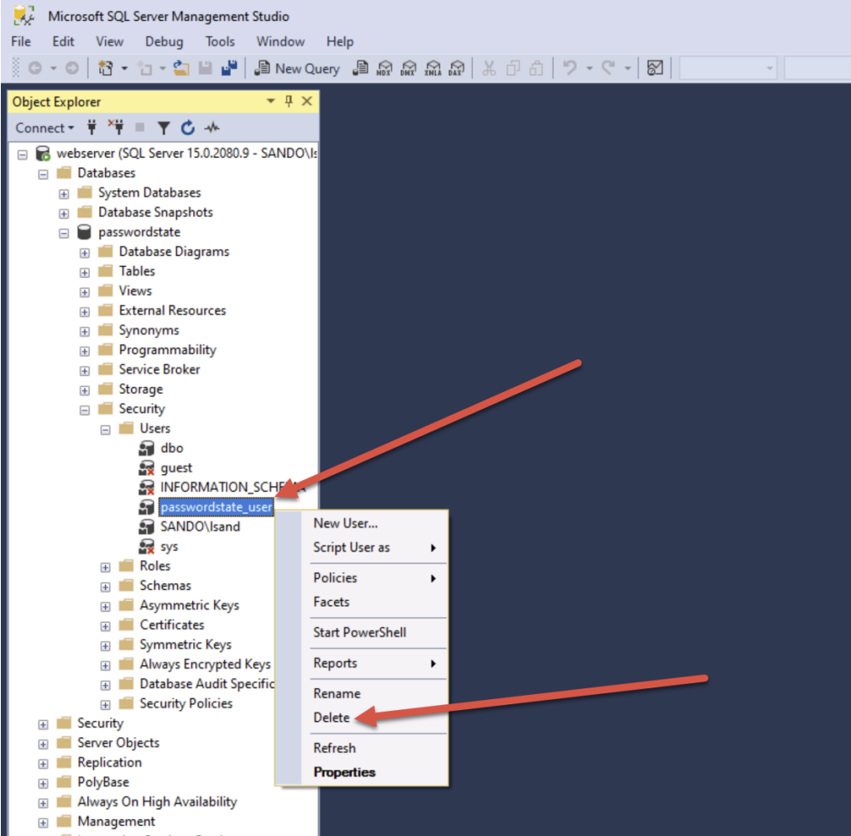Viewport: 851px width, 836px height.
Task: Click the Undo arrow icon
Action: [570, 68]
